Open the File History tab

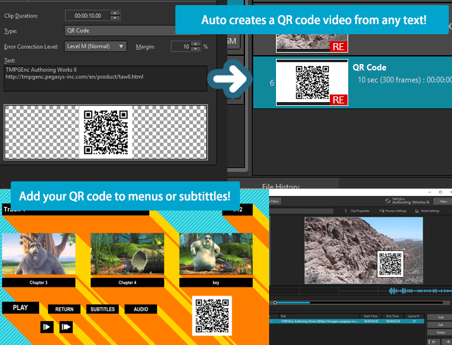281,186
